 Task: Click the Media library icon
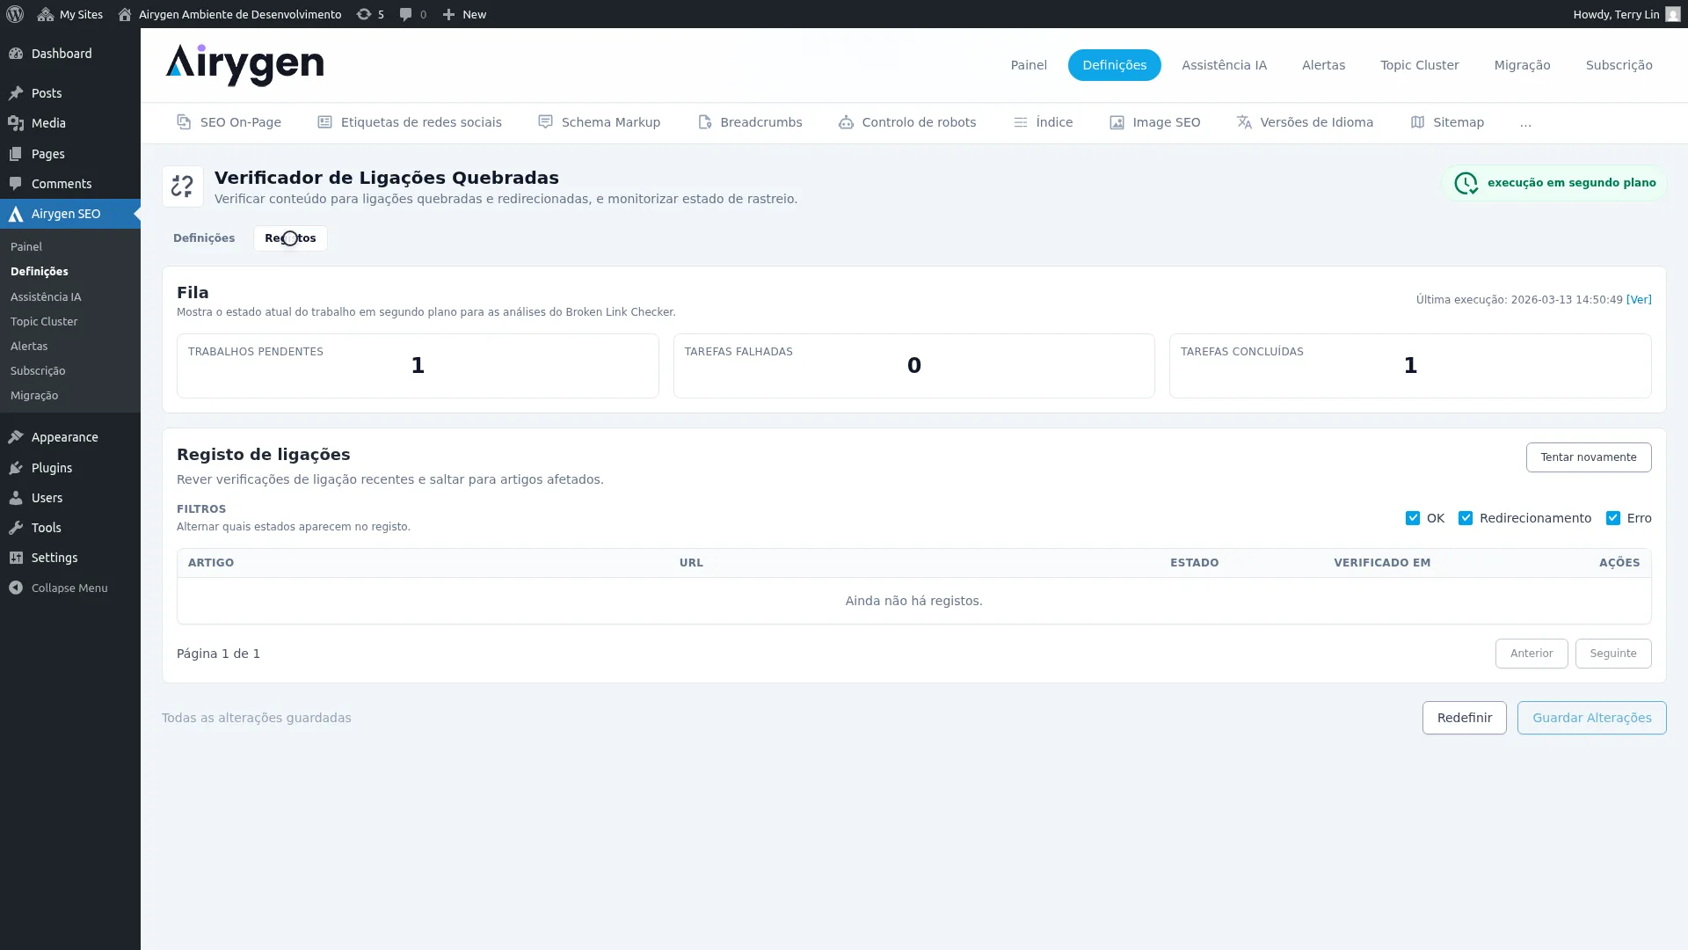[16, 123]
